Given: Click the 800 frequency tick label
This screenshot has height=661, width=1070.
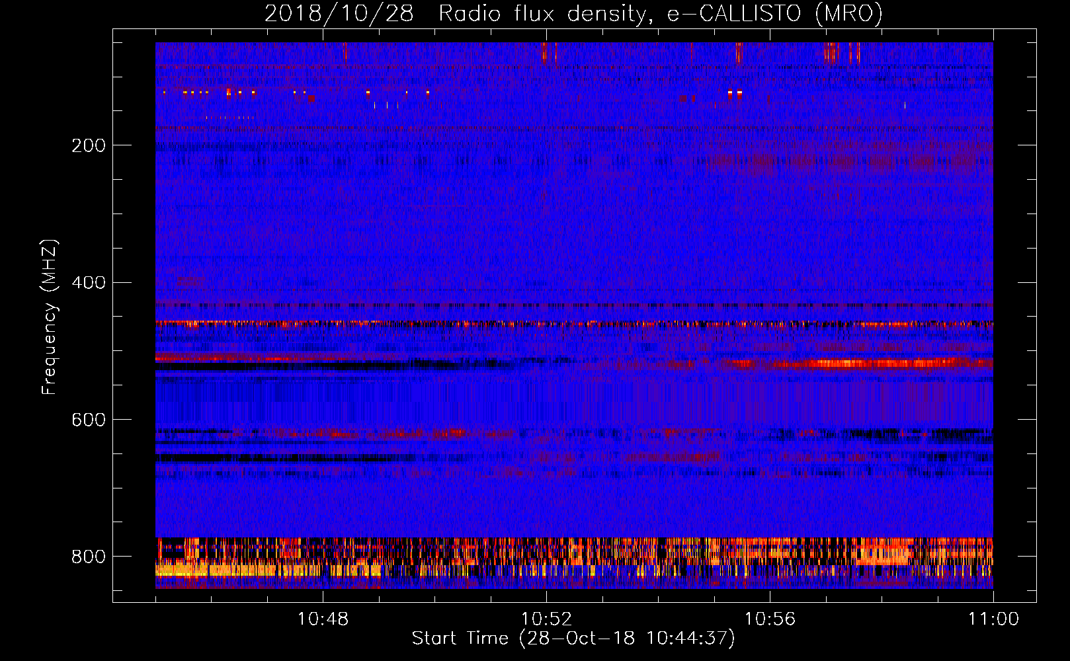Looking at the screenshot, I should coord(89,557).
